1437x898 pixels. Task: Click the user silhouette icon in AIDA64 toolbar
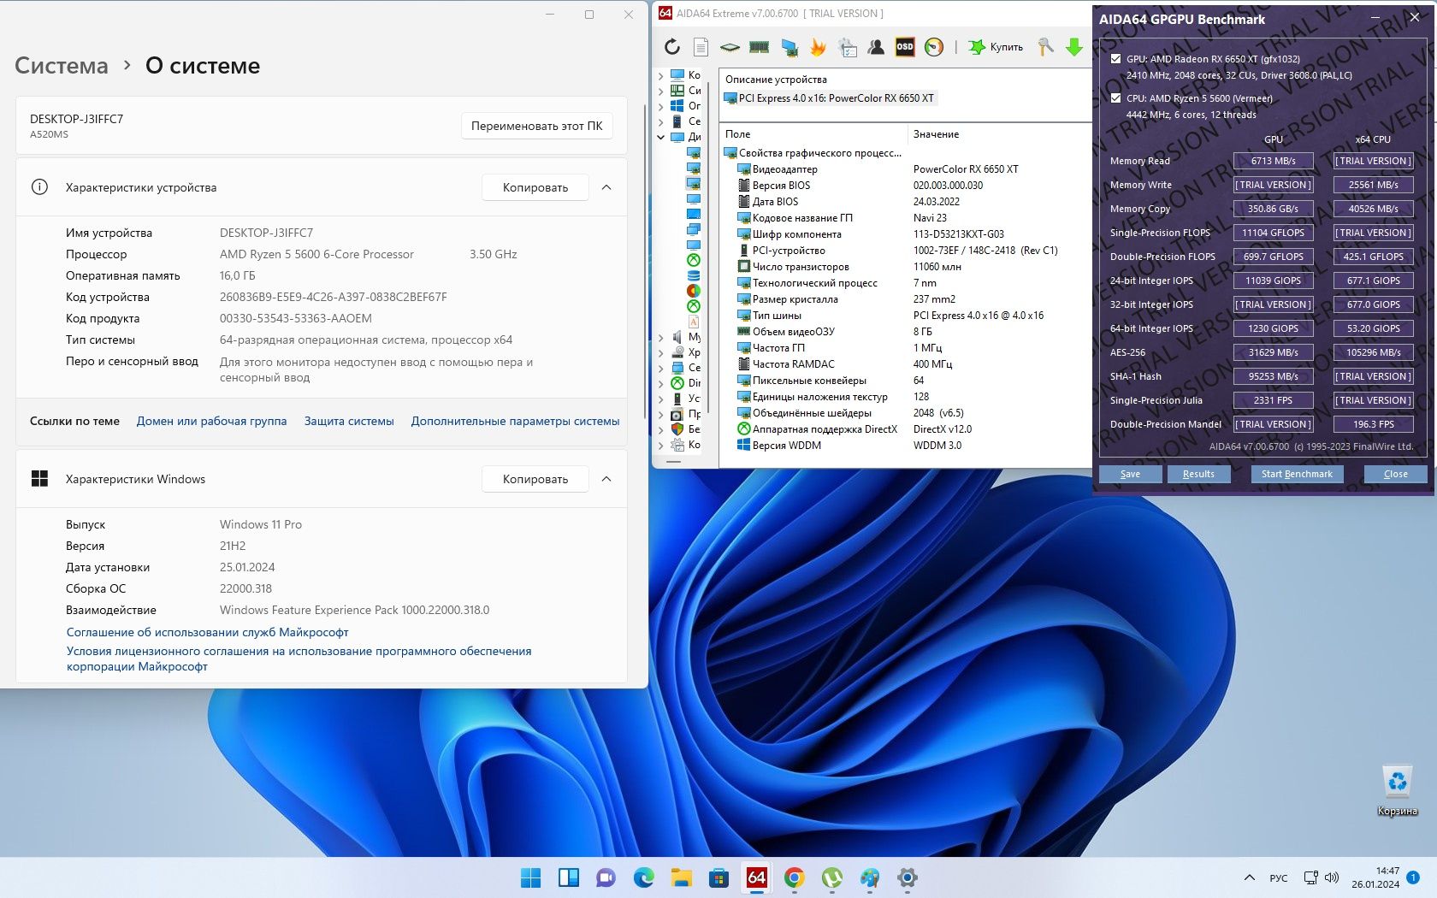(876, 47)
